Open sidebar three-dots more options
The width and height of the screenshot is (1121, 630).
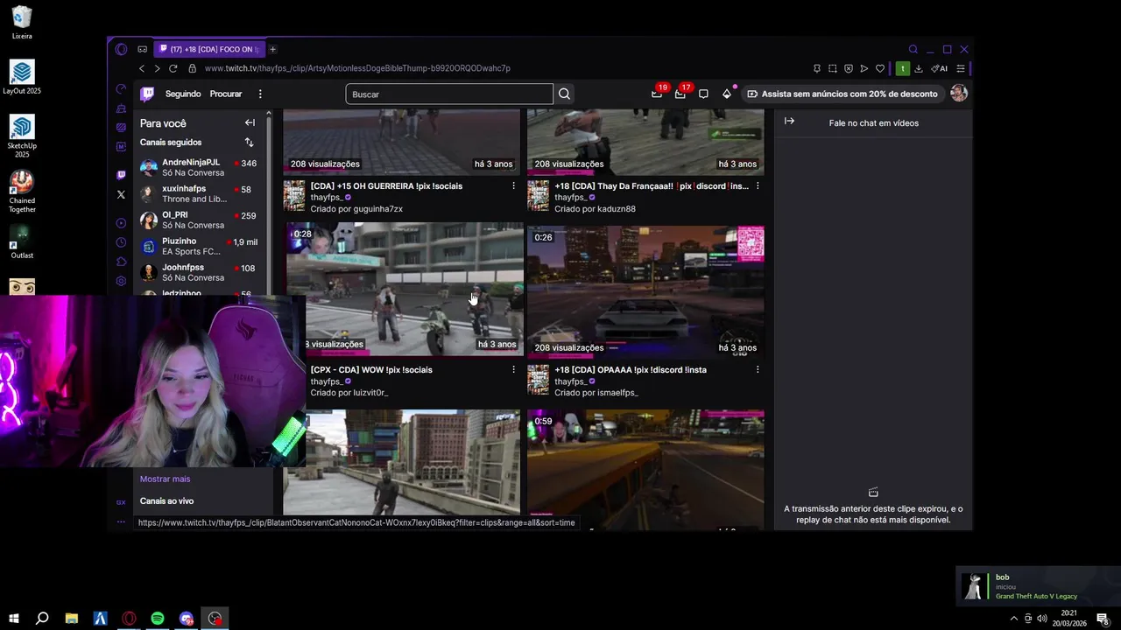(121, 522)
